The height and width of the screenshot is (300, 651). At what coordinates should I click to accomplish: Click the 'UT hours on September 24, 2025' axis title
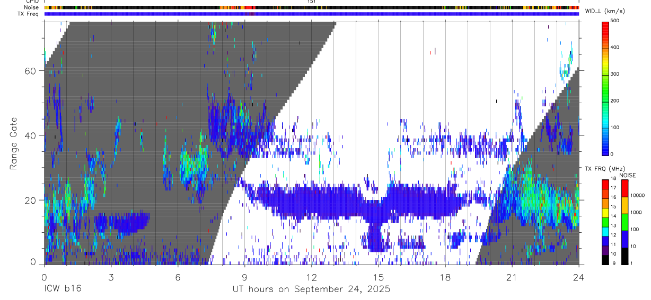click(311, 289)
